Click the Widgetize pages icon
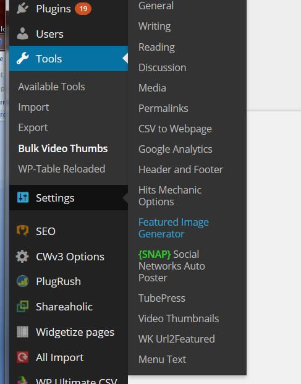Screen dimensions: 301x384 pos(22,332)
